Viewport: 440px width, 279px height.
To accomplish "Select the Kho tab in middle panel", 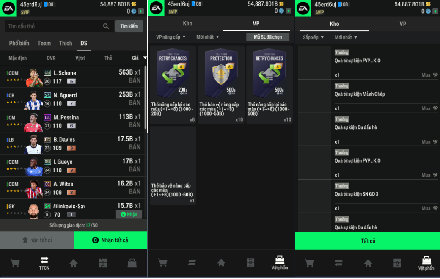I will (x=187, y=24).
